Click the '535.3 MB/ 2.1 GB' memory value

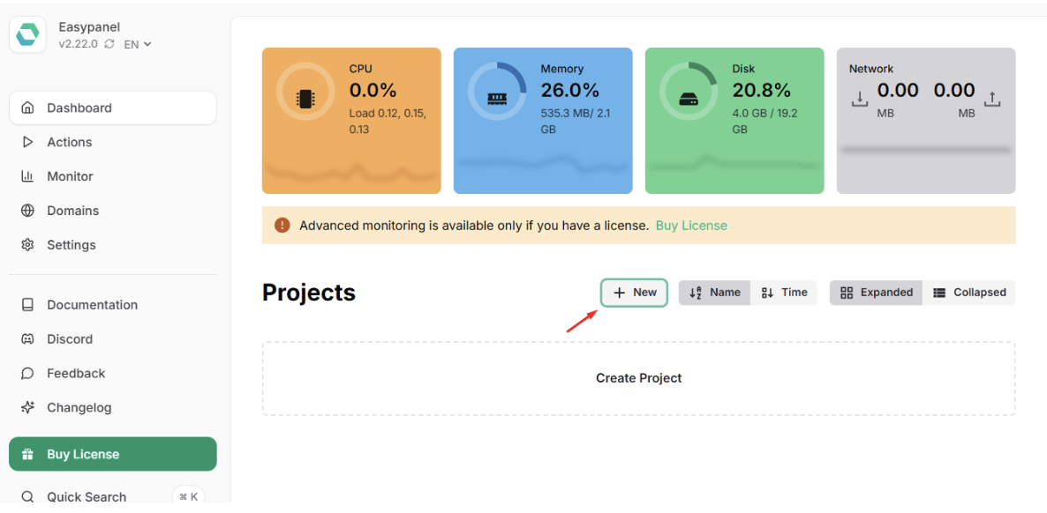click(x=575, y=121)
